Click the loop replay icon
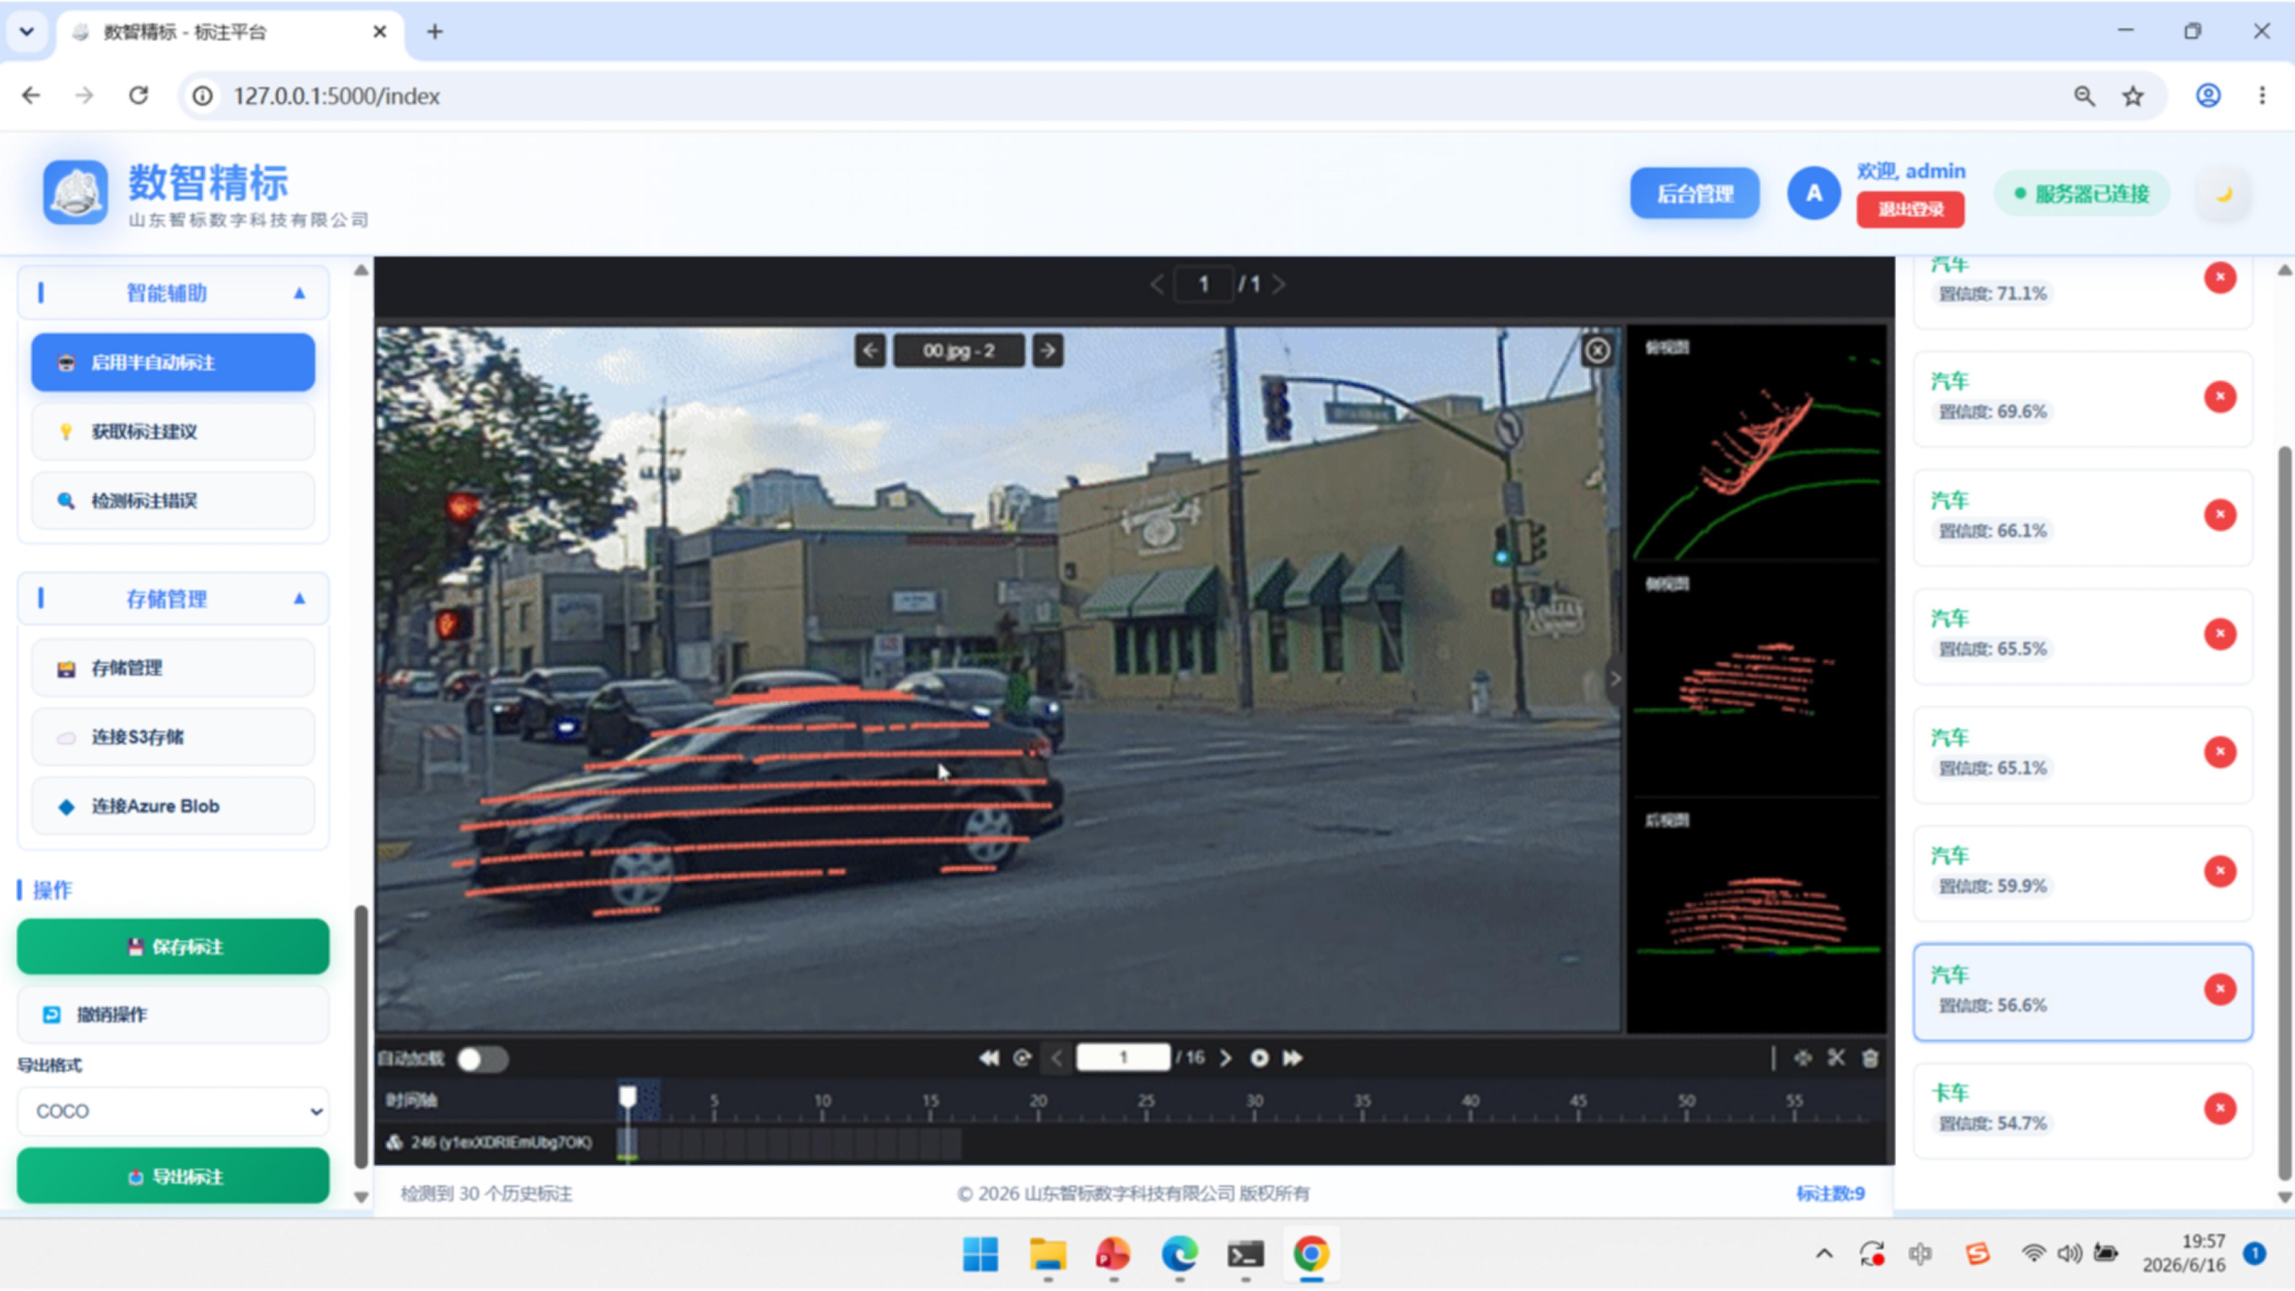This screenshot has height=1291, width=2295. tap(1022, 1059)
